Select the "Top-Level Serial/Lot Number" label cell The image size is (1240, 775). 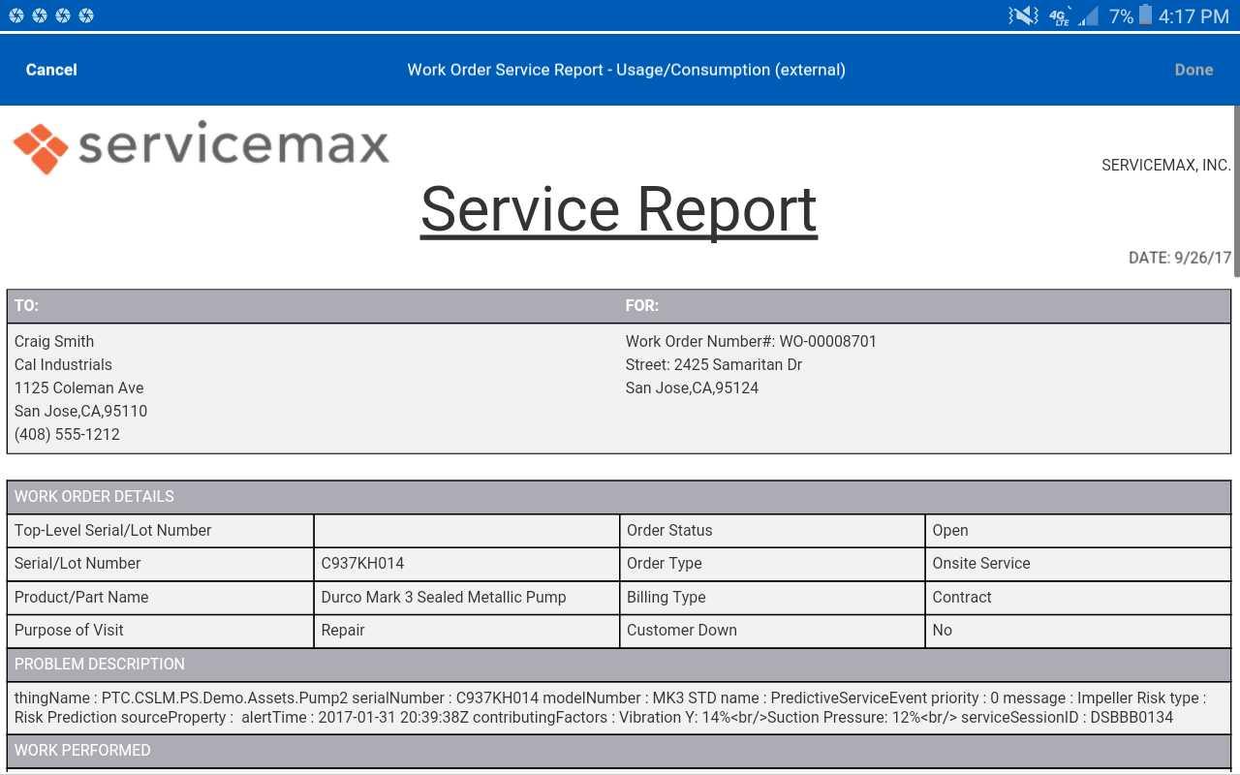tap(161, 531)
